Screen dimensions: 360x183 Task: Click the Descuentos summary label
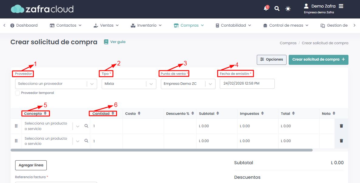247,177
